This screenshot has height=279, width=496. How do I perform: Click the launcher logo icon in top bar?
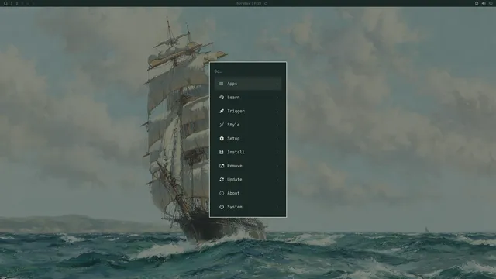coord(5,3)
